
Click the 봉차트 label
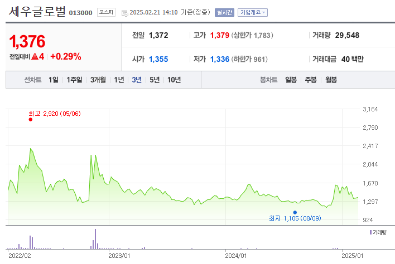pos(268,80)
